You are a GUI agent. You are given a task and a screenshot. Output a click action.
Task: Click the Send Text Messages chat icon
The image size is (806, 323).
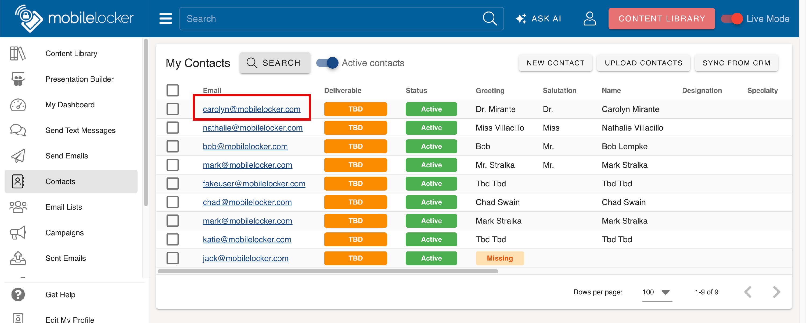point(18,130)
